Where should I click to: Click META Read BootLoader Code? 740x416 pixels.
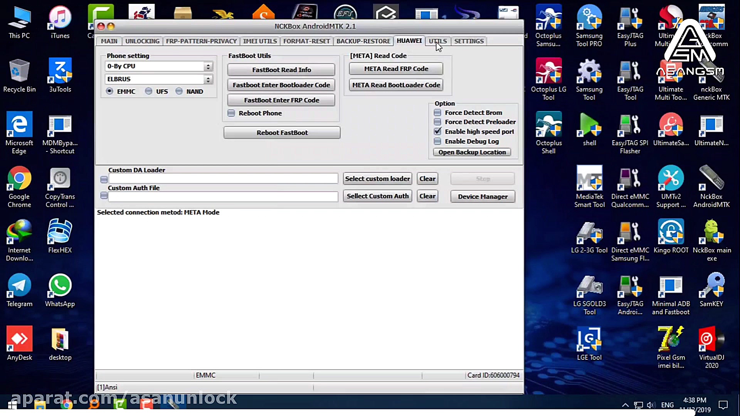(x=396, y=85)
